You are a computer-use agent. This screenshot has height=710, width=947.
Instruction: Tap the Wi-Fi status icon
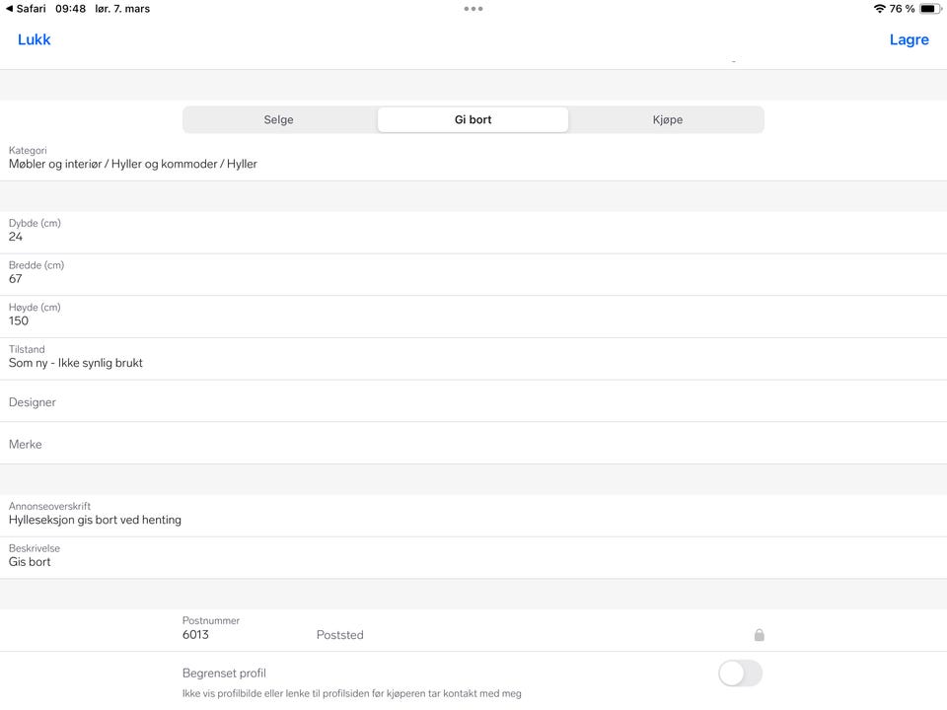(879, 9)
